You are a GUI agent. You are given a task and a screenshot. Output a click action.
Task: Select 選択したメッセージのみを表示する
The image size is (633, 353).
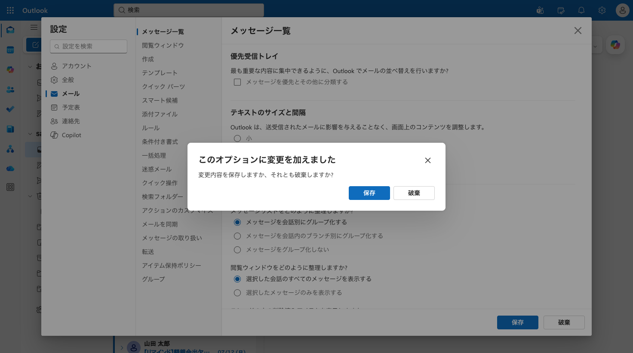click(237, 293)
